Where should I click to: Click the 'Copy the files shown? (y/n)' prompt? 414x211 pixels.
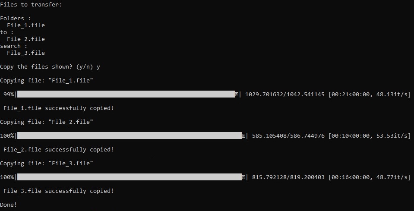47,67
